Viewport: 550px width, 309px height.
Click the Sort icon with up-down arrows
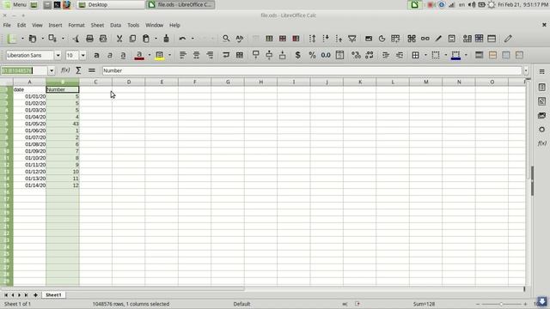pyautogui.click(x=312, y=39)
